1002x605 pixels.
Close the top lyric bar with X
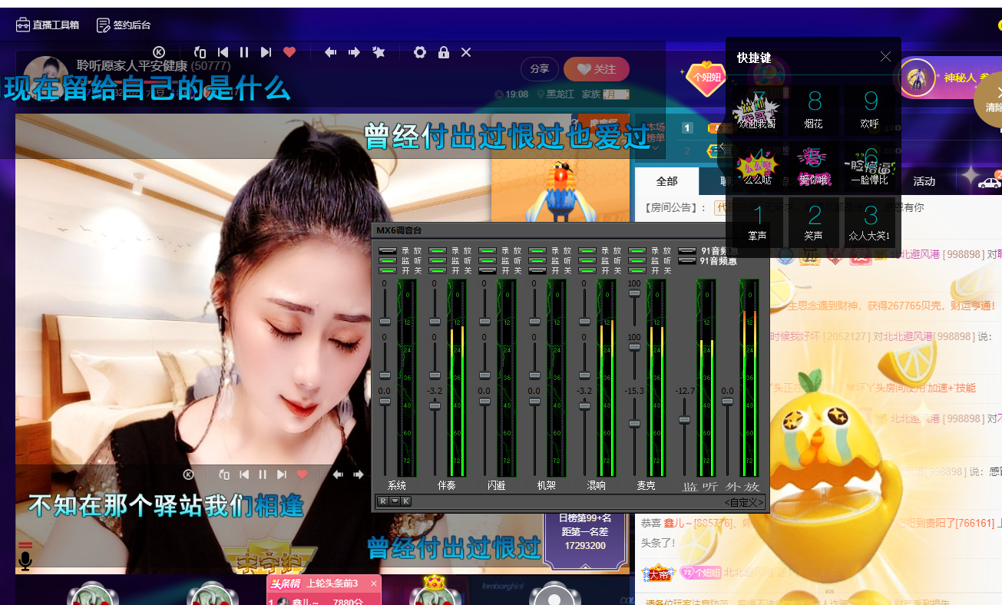466,52
